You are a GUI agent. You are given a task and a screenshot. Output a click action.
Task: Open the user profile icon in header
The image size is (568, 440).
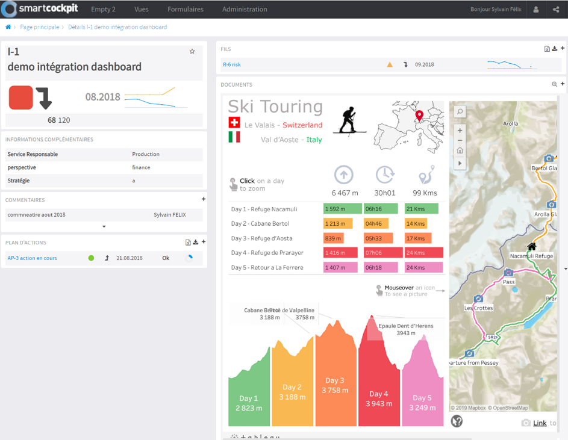[x=535, y=10]
